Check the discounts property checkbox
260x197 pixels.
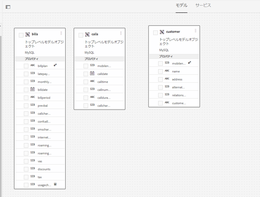pos(26,169)
